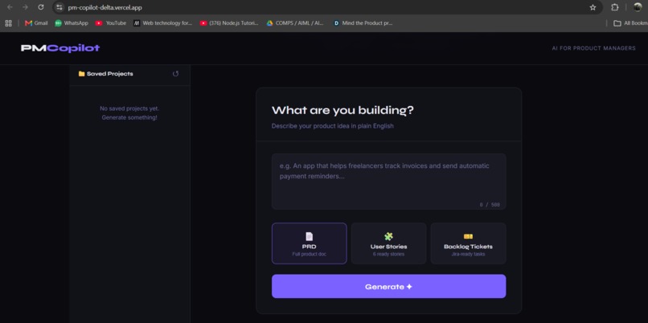Click the Saved Projects folder icon

[81, 74]
